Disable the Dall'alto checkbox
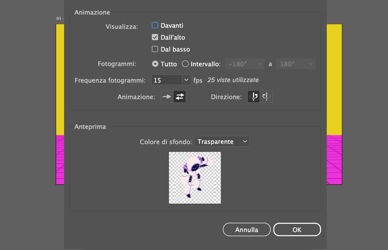Image resolution: width=388 pixels, height=250 pixels. click(155, 37)
